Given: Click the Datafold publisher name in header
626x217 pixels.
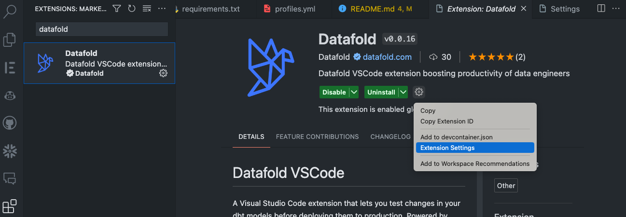Looking at the screenshot, I should coord(334,57).
